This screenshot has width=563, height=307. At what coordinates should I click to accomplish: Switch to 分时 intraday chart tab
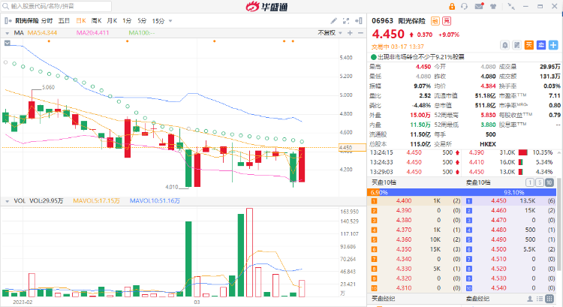tap(47, 21)
